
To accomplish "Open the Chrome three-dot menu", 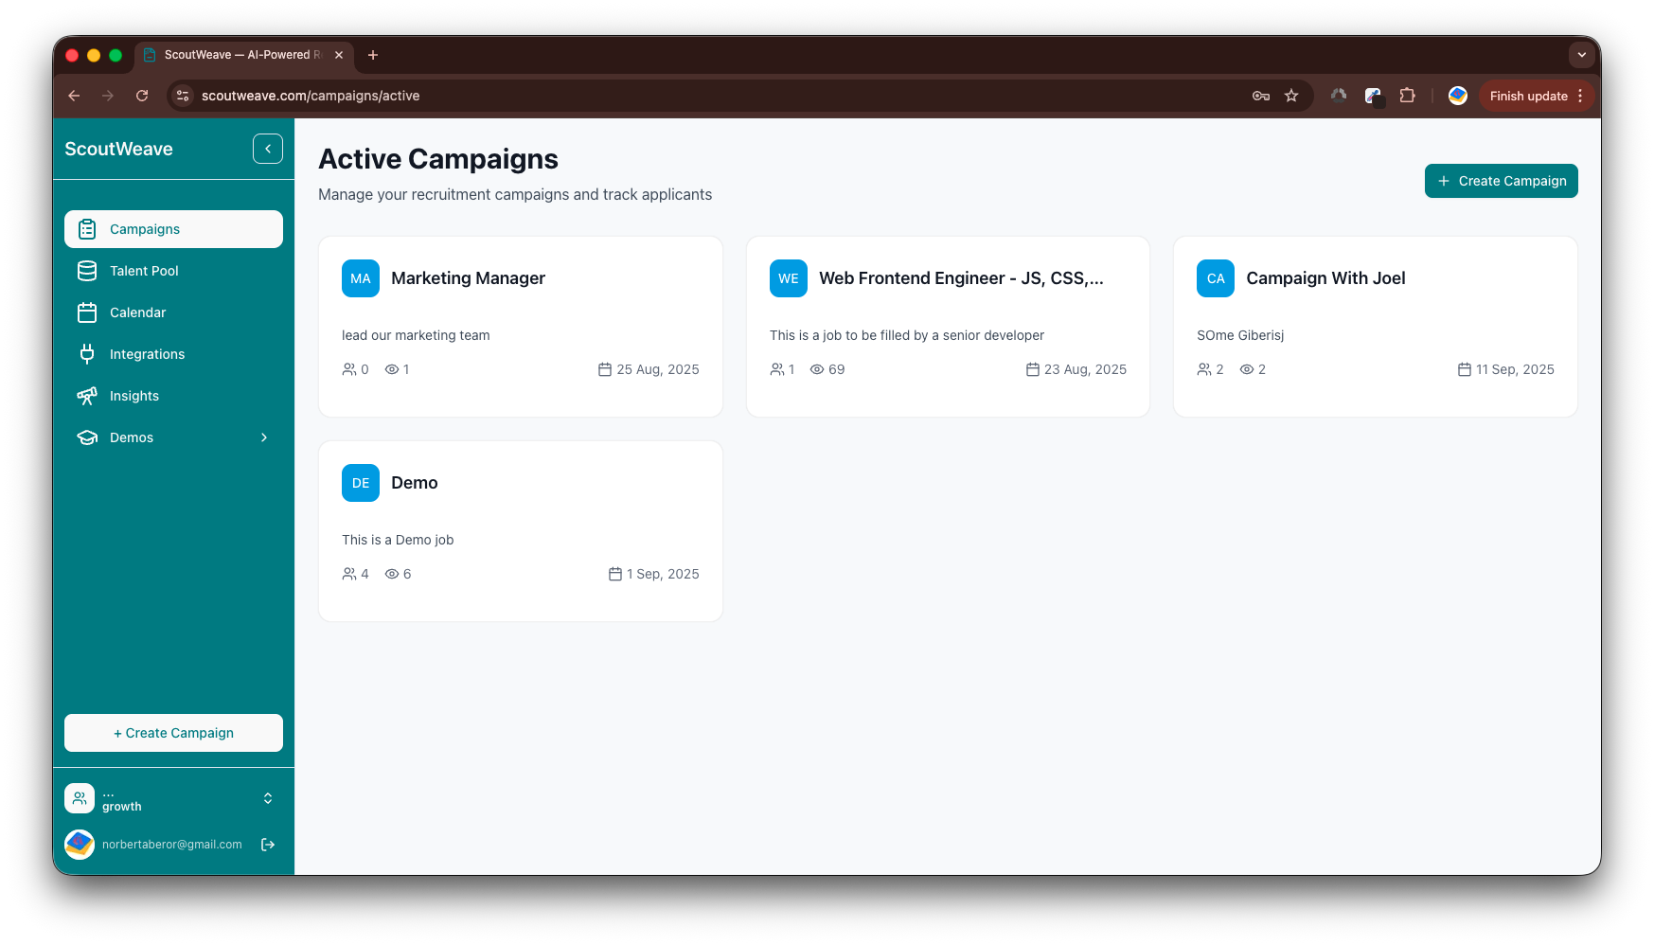I will [x=1580, y=96].
